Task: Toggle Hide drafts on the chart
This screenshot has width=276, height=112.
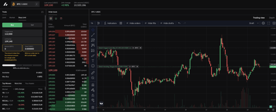Action: 167,23
